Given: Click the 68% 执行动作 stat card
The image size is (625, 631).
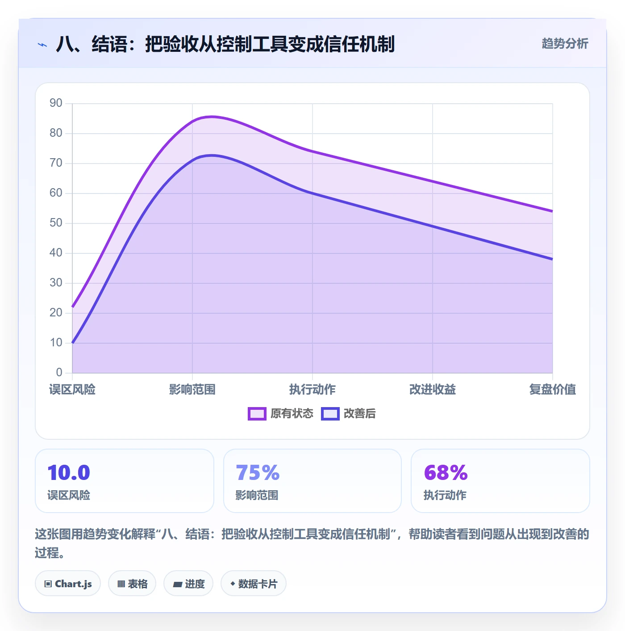Looking at the screenshot, I should click(x=500, y=481).
